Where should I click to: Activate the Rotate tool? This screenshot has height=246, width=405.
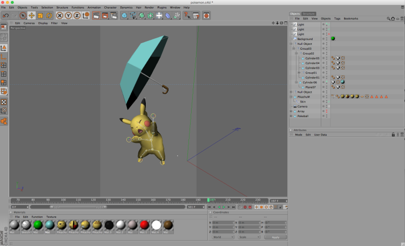point(49,16)
